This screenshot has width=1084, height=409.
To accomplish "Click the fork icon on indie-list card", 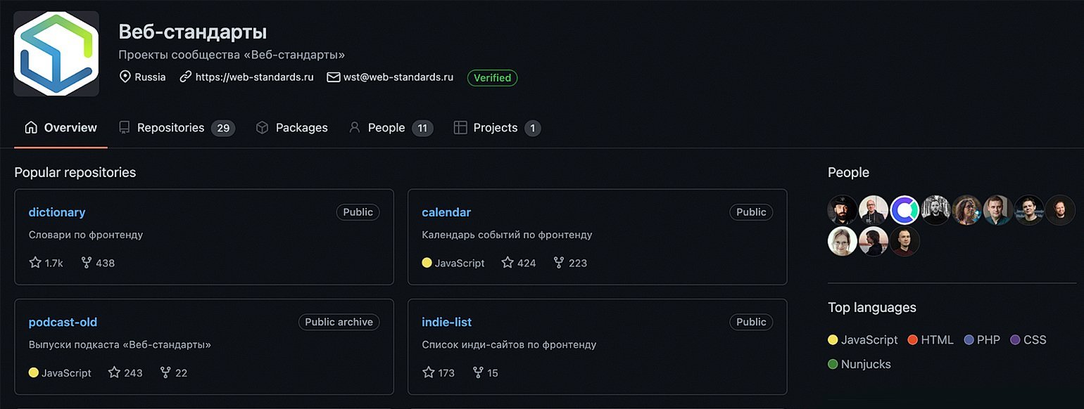I will pyautogui.click(x=478, y=372).
